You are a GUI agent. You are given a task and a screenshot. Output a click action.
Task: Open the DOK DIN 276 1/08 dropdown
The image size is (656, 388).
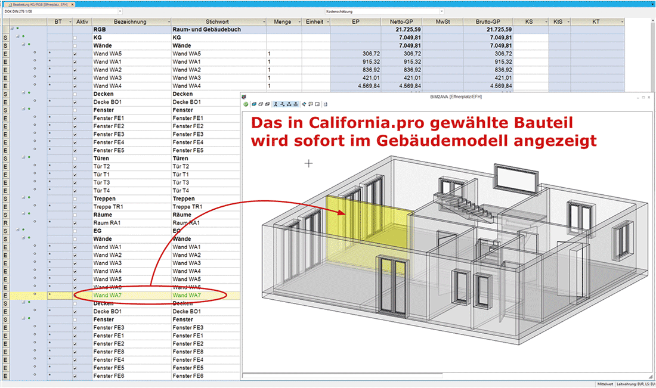point(120,12)
